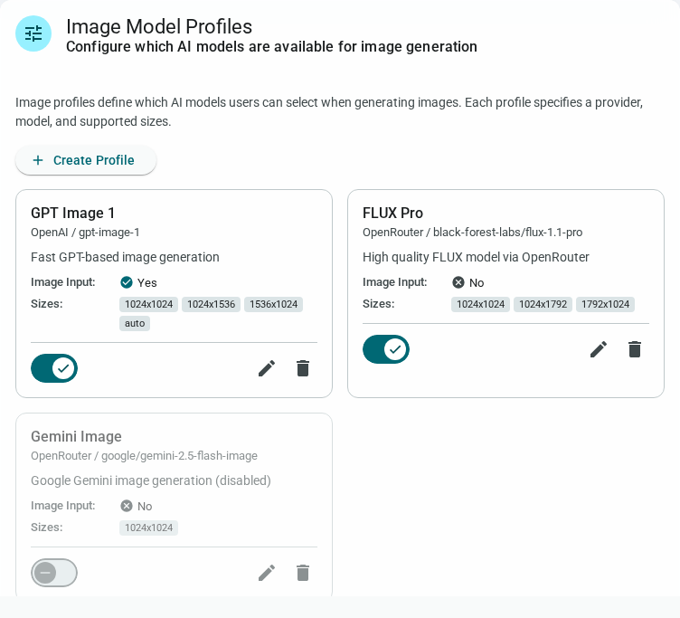Click 'High quality FLUX model via OpenRouter' text
This screenshot has height=618, width=680.
coord(476,257)
